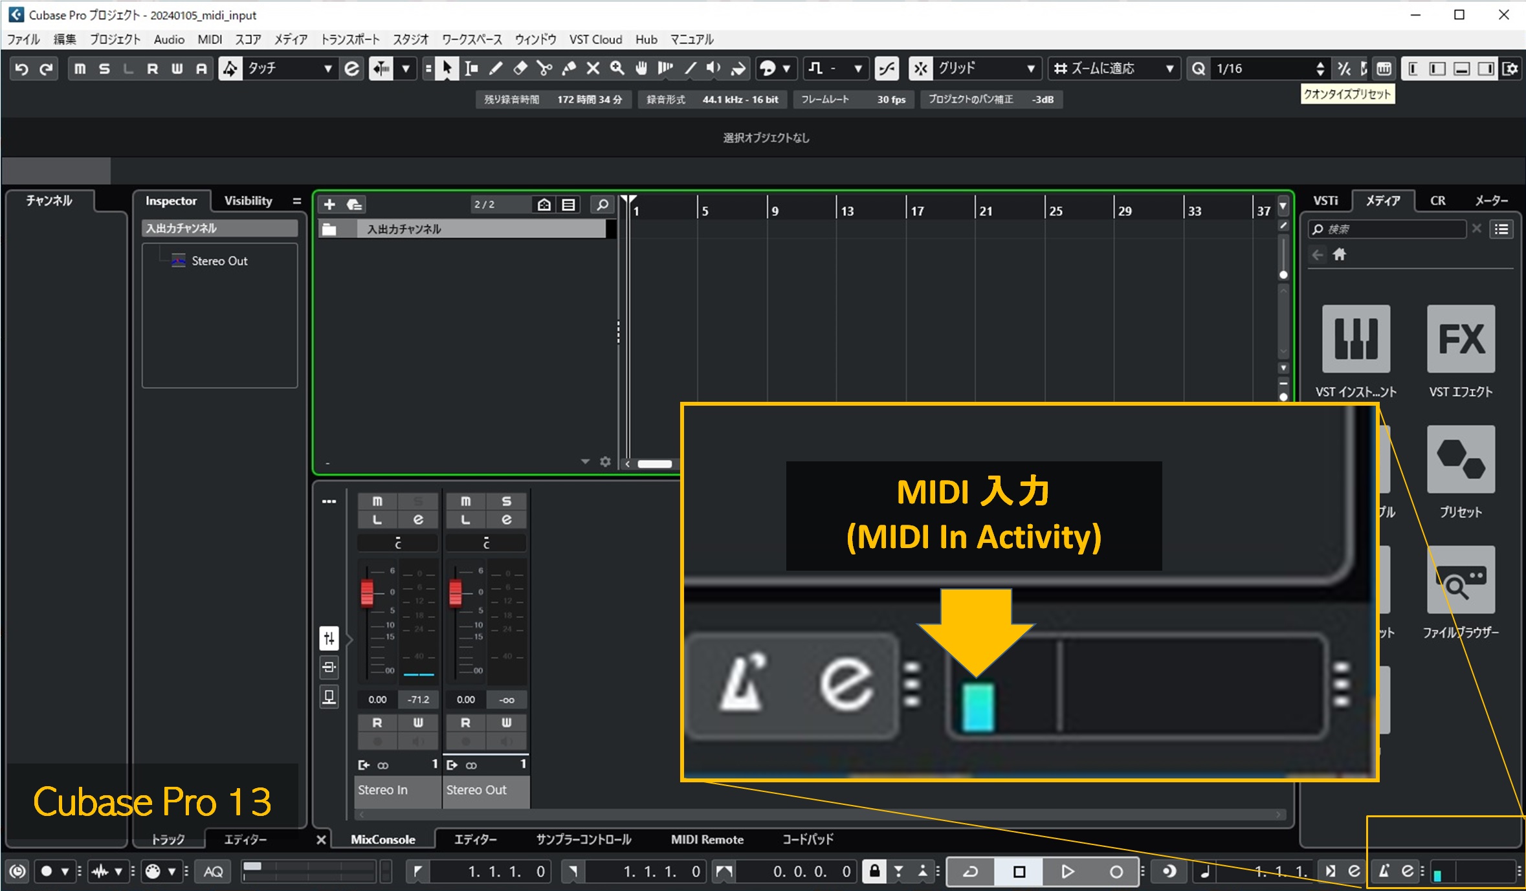This screenshot has width=1526, height=891.
Task: Select the Glue tool
Action: point(569,69)
